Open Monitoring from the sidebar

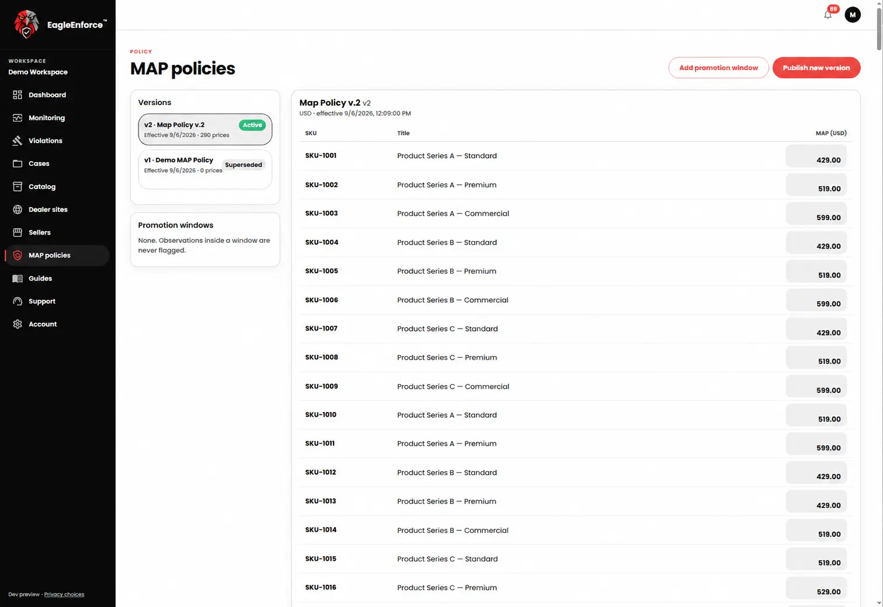[57, 118]
